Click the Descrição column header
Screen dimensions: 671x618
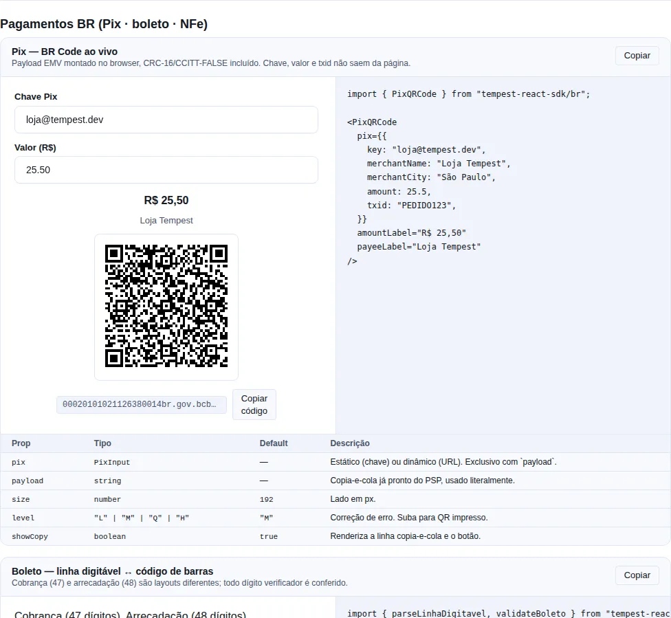pos(350,443)
